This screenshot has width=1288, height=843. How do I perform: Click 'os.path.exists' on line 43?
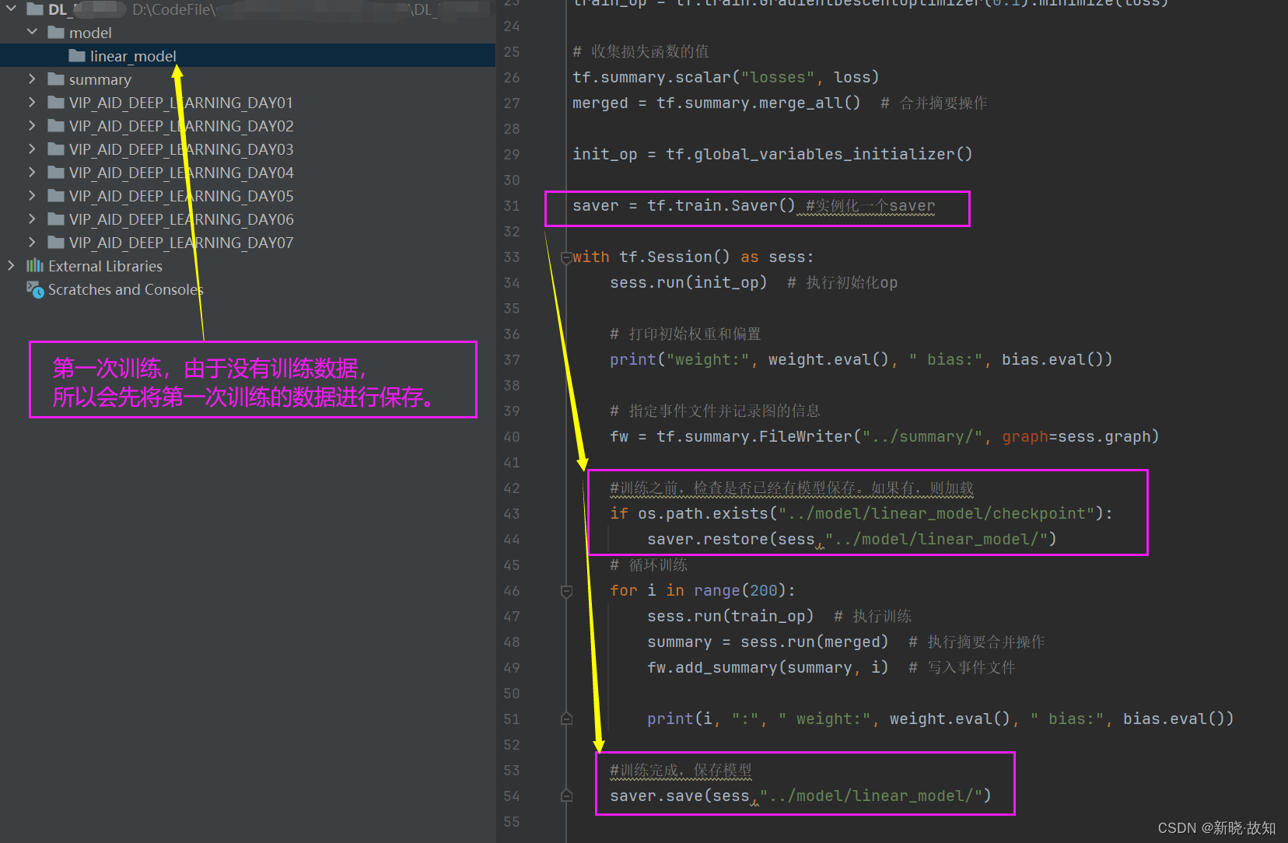point(703,513)
